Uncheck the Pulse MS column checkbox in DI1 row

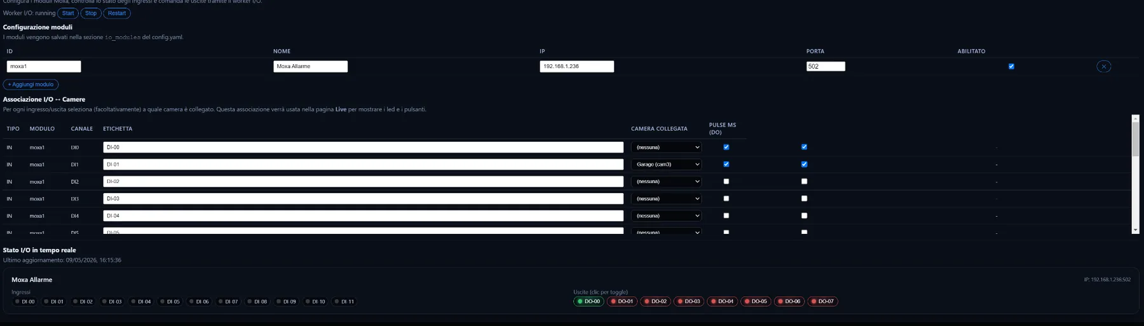[x=726, y=164]
